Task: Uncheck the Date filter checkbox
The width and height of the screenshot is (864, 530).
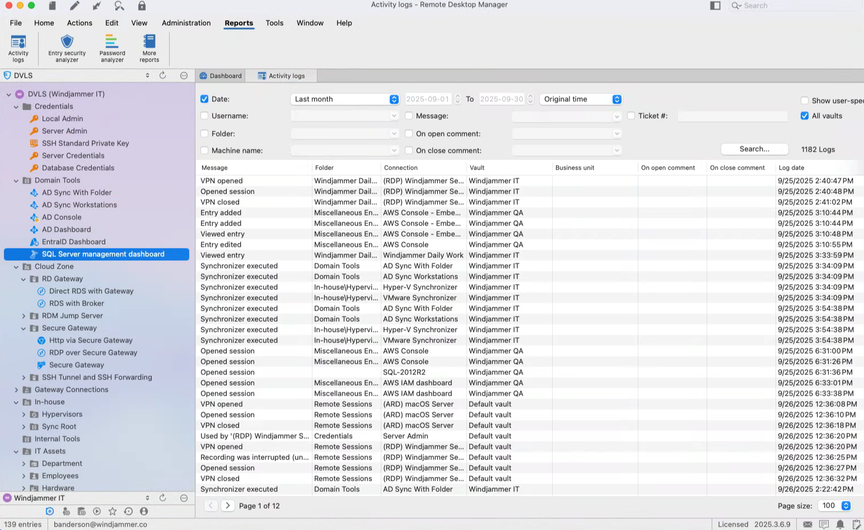Action: click(204, 99)
